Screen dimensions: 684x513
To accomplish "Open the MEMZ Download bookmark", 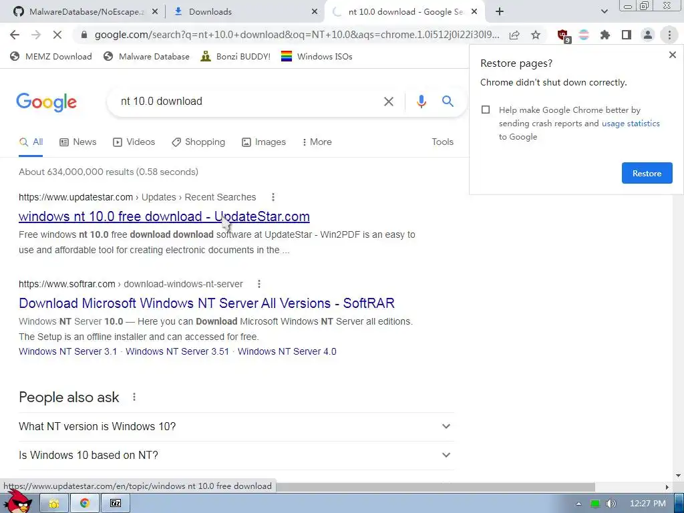I will (51, 56).
